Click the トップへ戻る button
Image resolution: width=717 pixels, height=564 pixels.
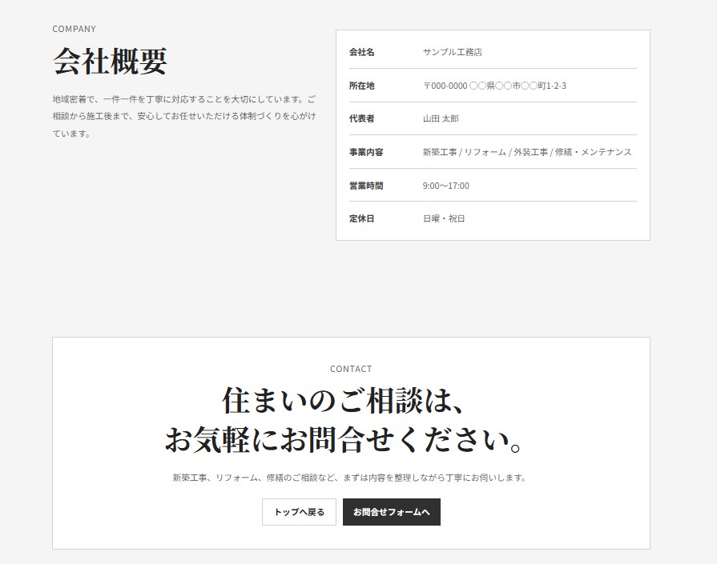click(299, 512)
